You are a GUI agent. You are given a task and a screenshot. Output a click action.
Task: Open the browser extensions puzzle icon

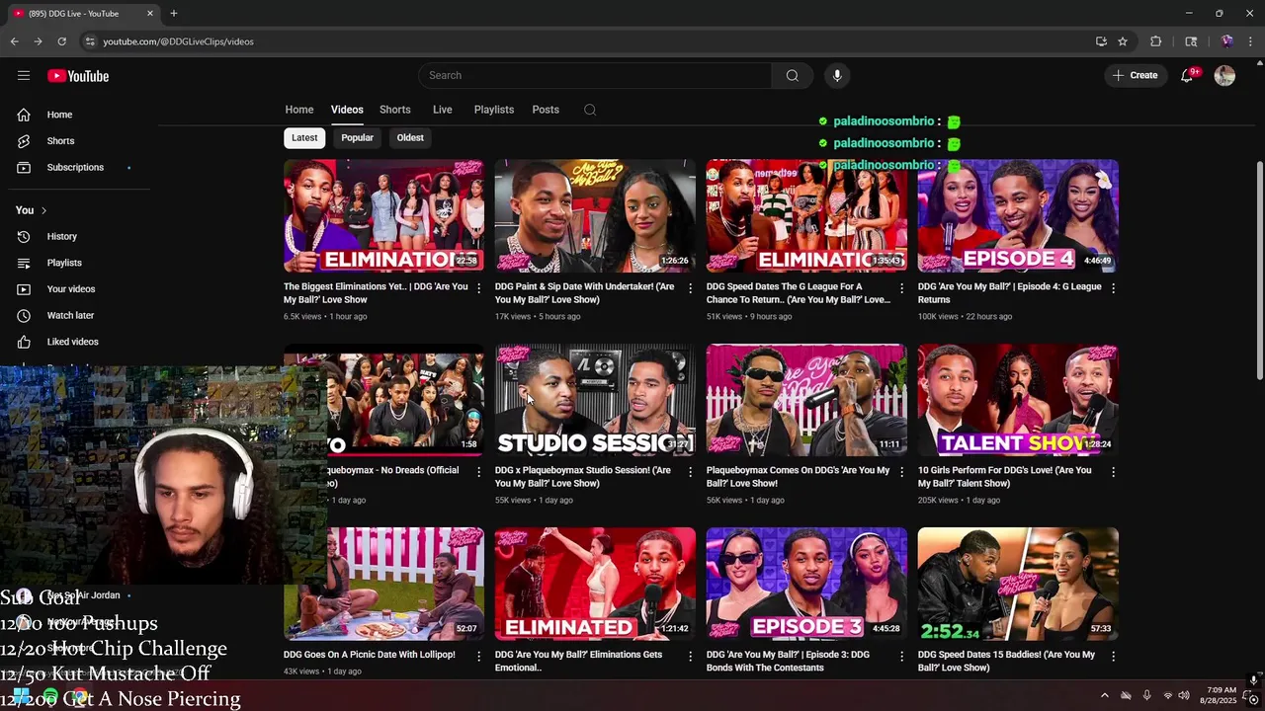click(1155, 41)
